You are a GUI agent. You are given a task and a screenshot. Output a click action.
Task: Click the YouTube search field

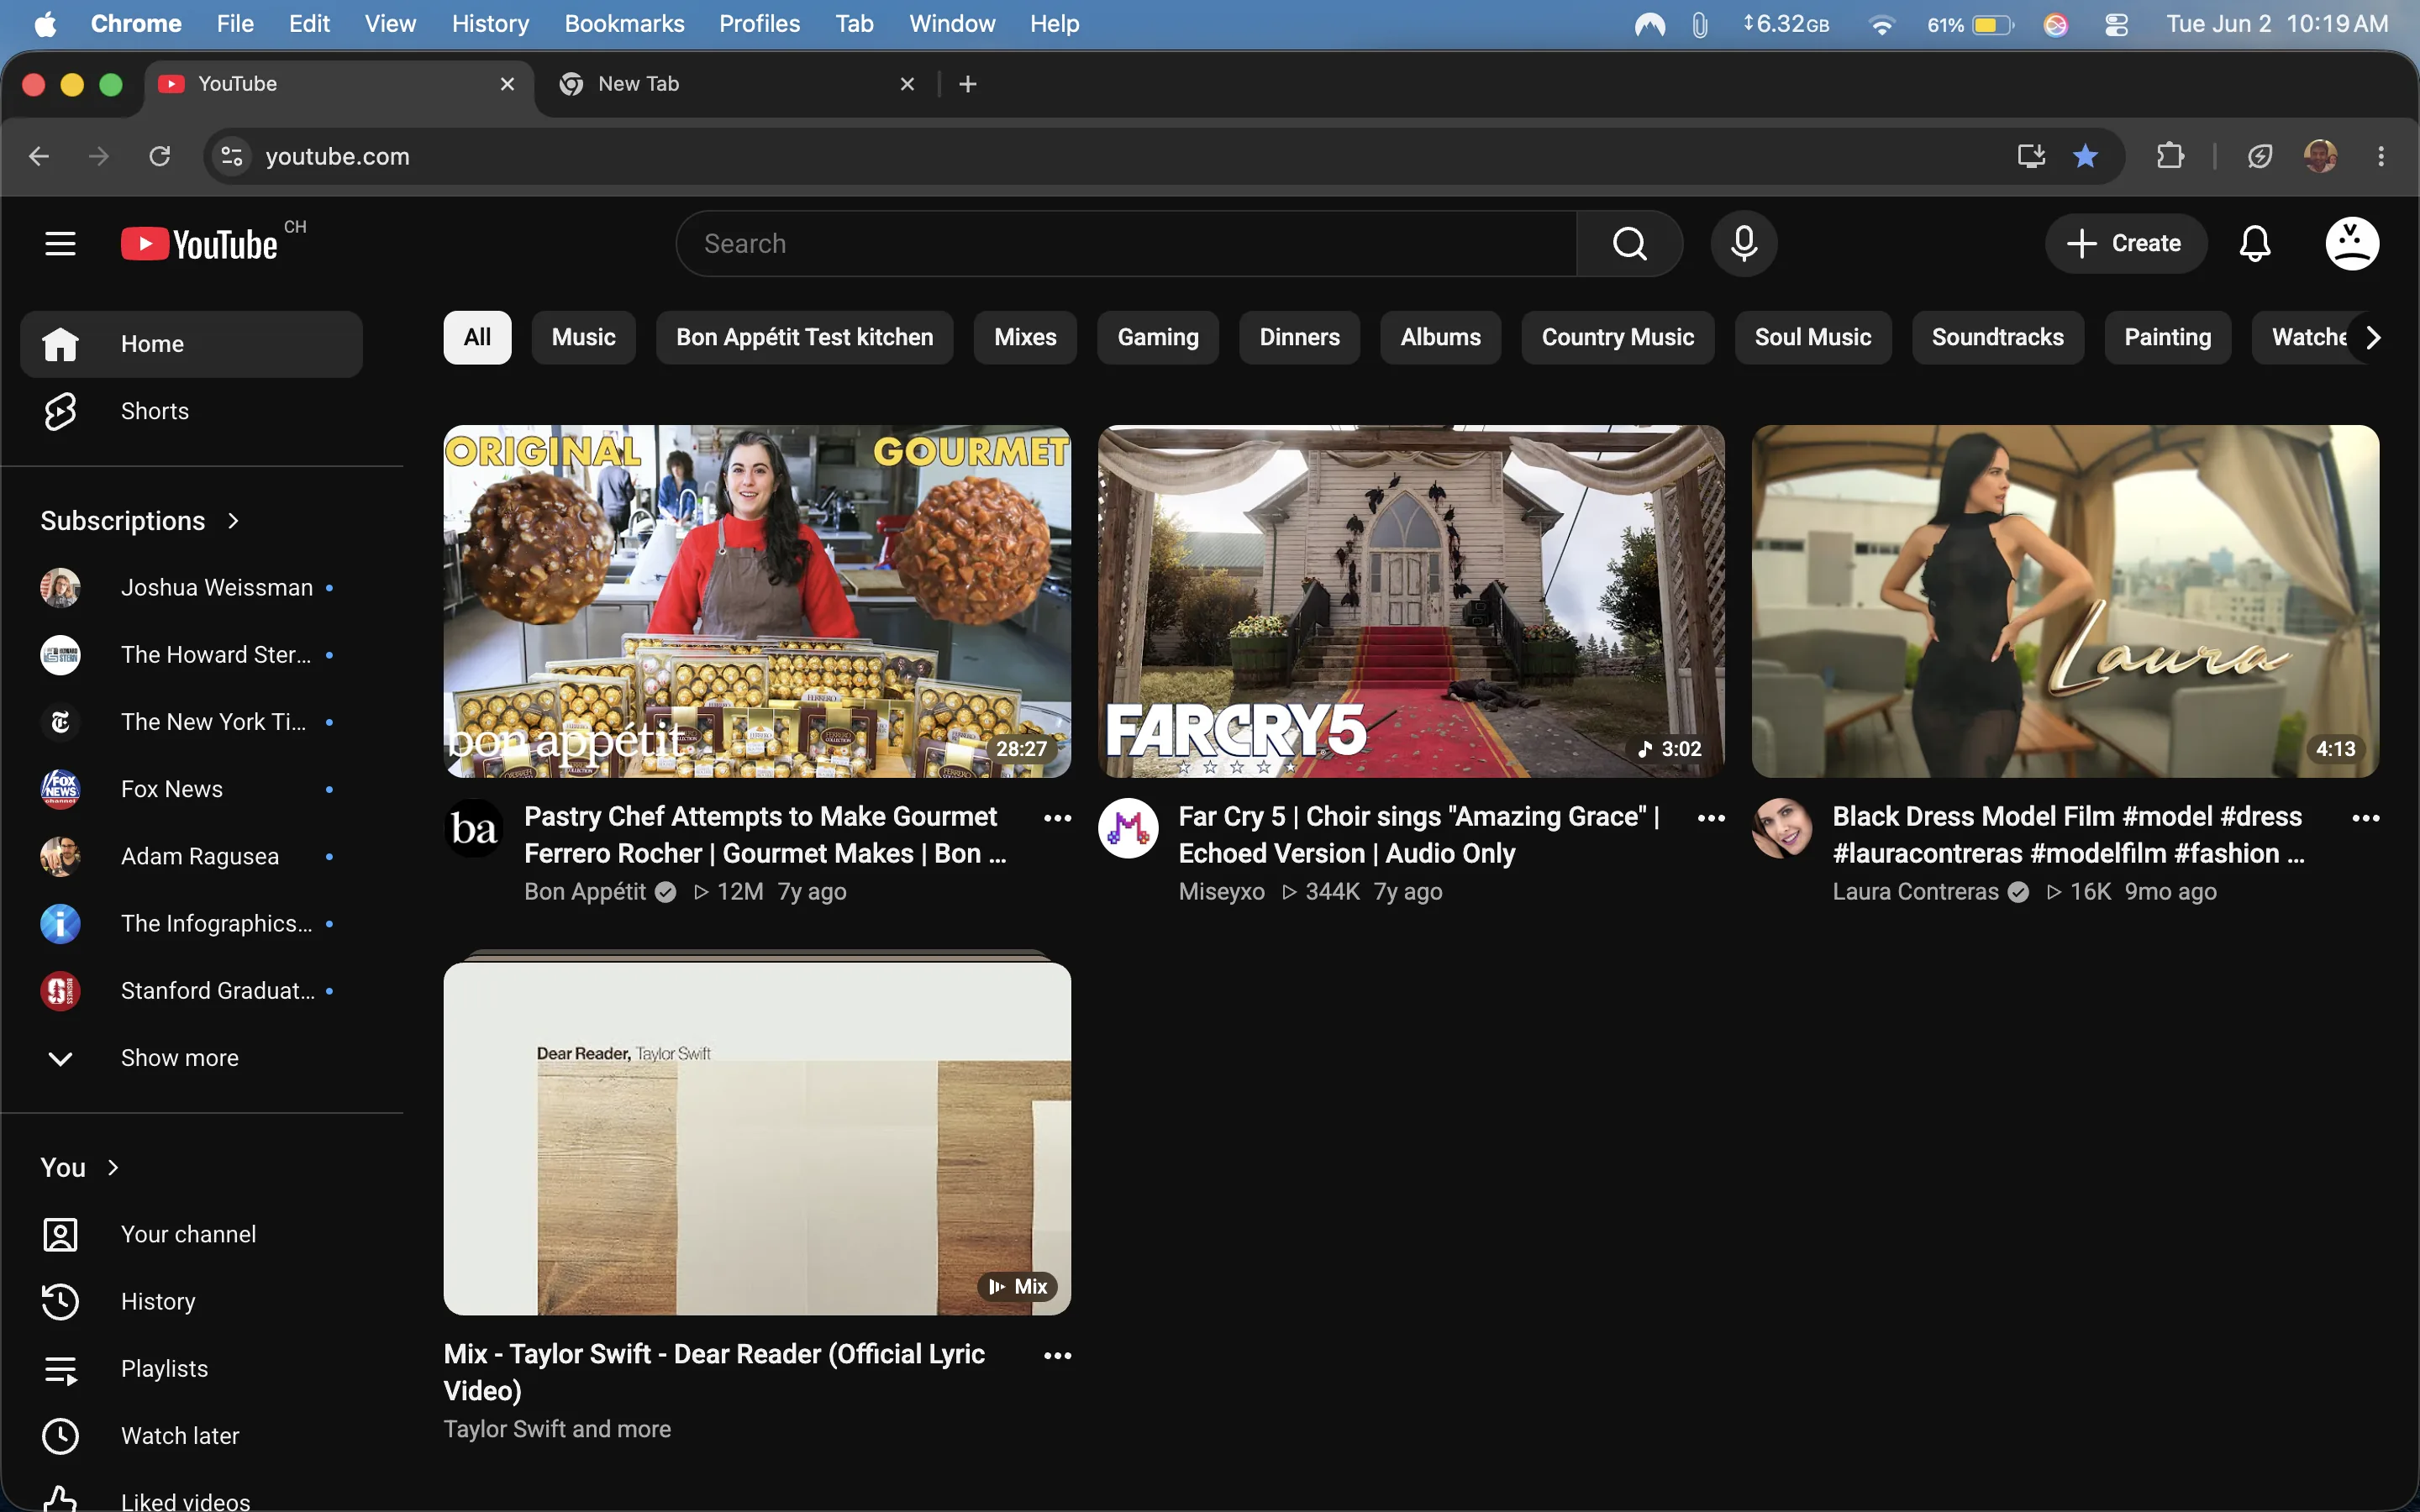coord(1127,243)
